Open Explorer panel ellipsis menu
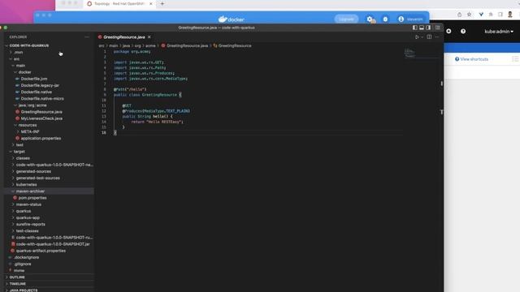The width and height of the screenshot is (520, 292). pos(87,37)
